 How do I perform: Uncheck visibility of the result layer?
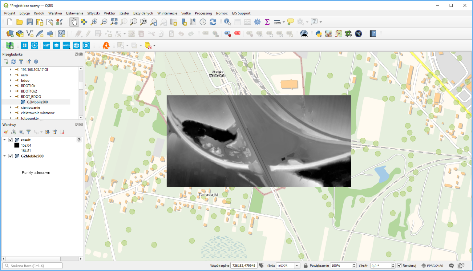pos(11,140)
